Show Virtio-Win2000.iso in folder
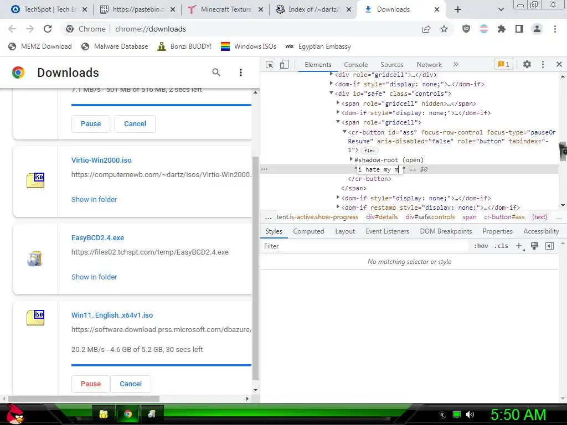This screenshot has width=567, height=425. tap(94, 199)
